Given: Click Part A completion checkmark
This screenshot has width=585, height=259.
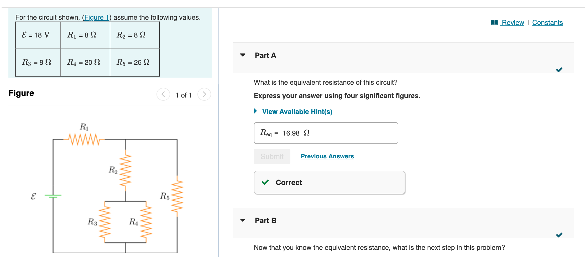Looking at the screenshot, I should click(559, 70).
